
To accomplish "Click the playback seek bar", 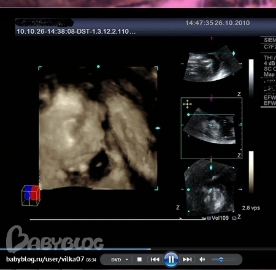I will click(x=138, y=249).
